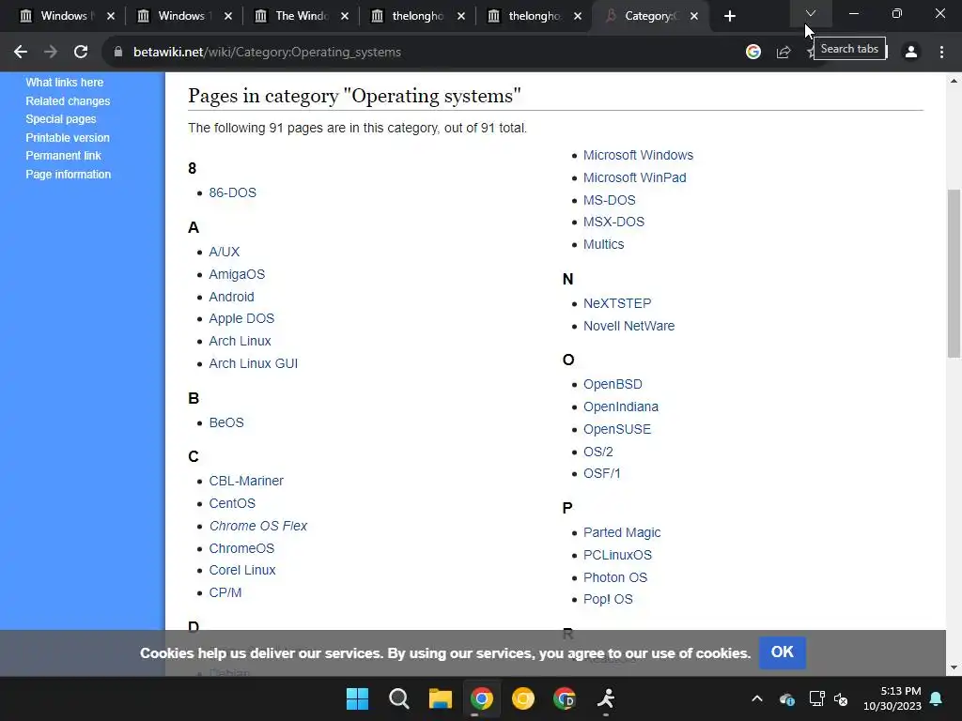962x721 pixels.
Task: Open Google Chrome on taskbar
Action: pos(482,698)
